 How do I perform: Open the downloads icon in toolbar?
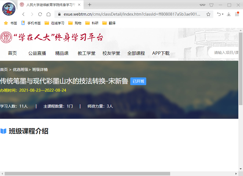229,14
